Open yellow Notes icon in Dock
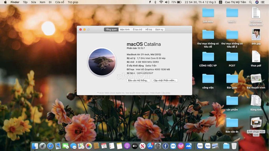The width and height of the screenshot is (269, 151). pos(120,146)
